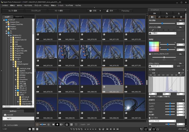189x132 pixels.
Task: Open the stamp tool in tool palette
Action: 179,13
